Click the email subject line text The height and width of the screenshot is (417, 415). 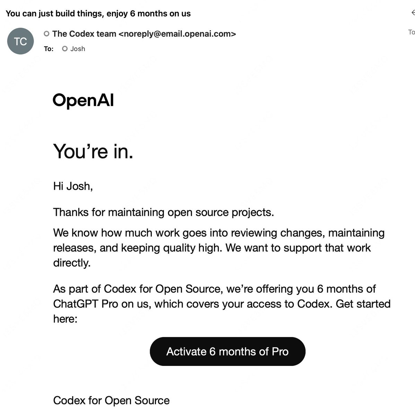click(x=98, y=14)
